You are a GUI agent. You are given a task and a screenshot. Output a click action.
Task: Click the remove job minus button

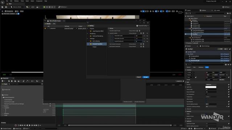54,24
